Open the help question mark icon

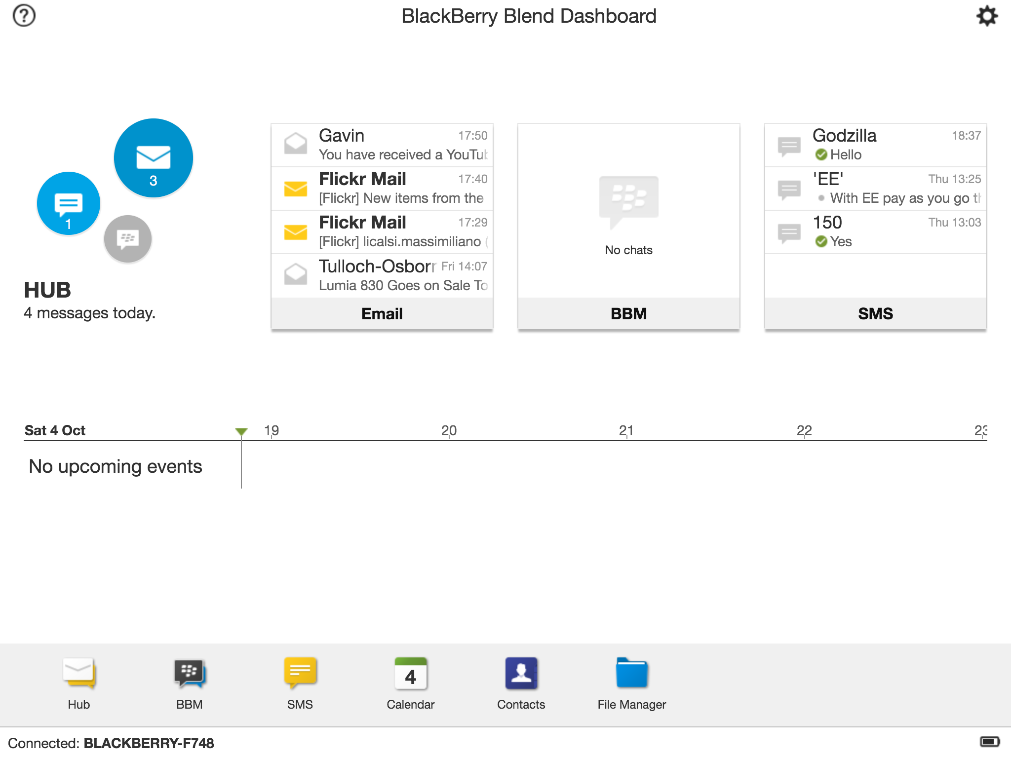click(24, 16)
